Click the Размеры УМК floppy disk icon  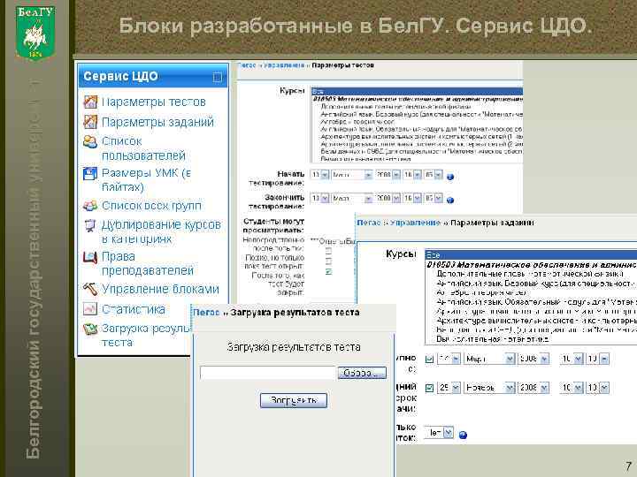click(90, 174)
